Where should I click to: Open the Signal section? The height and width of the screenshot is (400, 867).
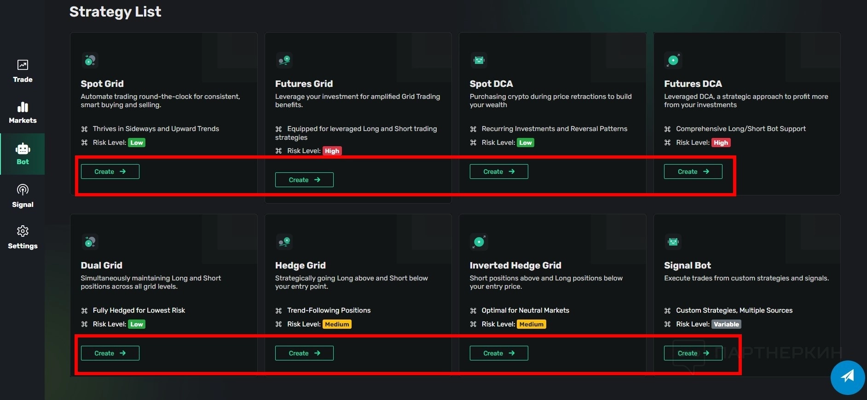pyautogui.click(x=23, y=195)
